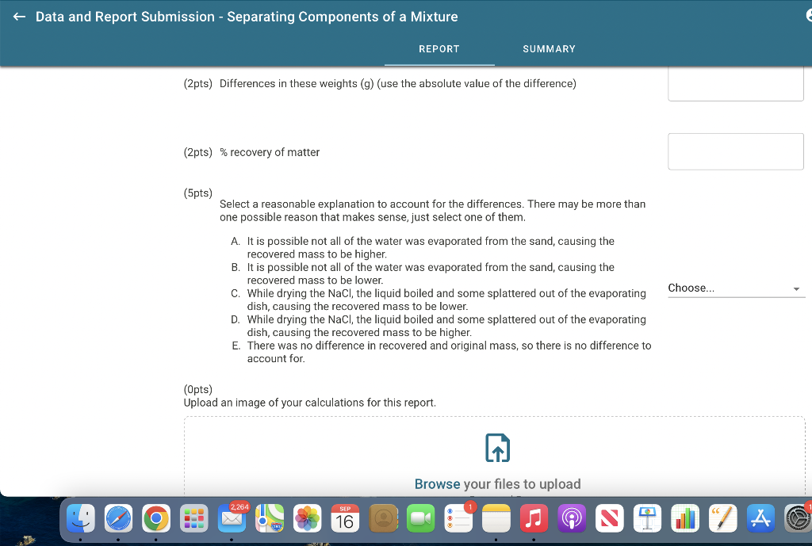Click the file upload arrow icon
The image size is (812, 546).
click(497, 447)
